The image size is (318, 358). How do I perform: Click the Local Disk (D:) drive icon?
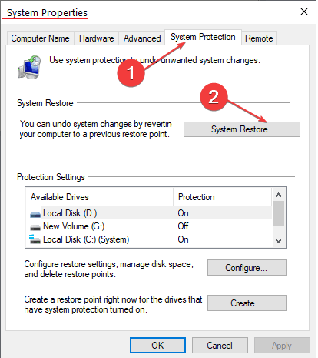[x=35, y=214]
